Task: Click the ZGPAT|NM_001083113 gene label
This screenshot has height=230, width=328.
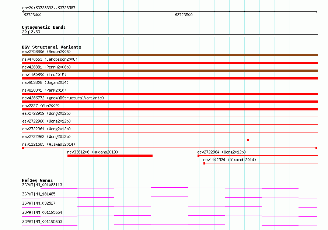Action: (x=42, y=185)
